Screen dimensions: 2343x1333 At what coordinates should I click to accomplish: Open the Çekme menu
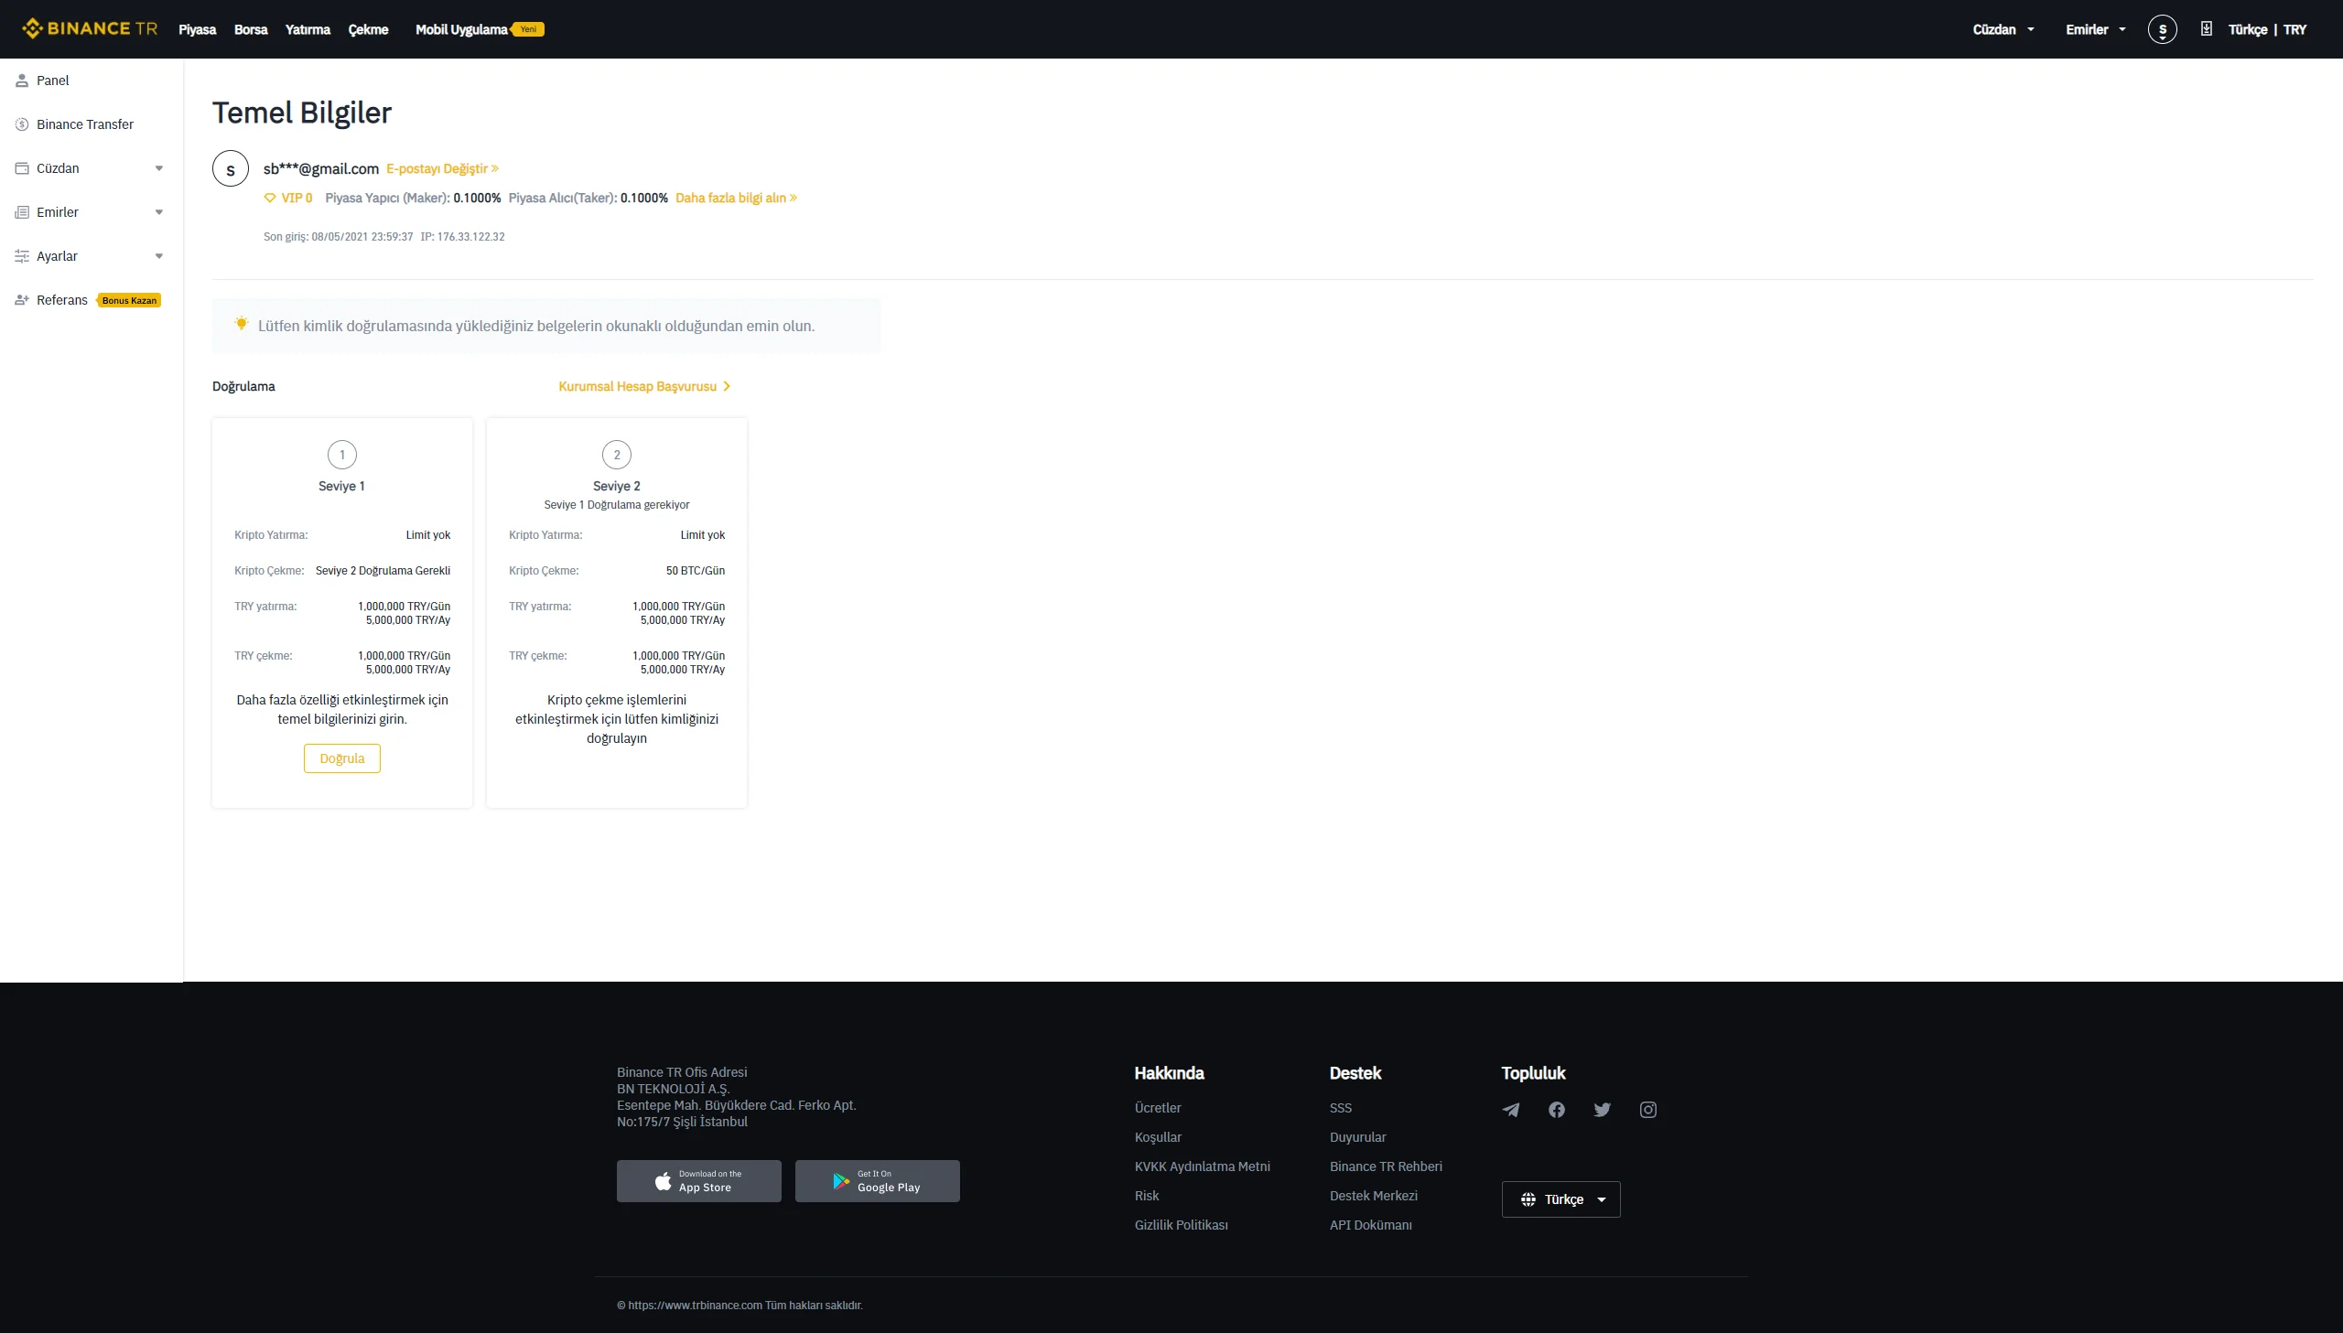click(368, 29)
